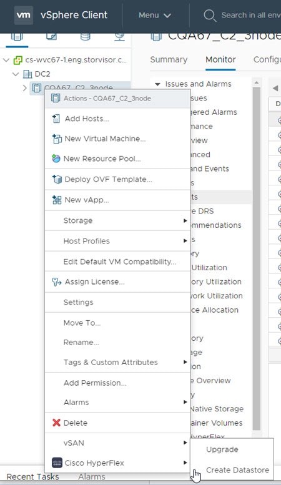Click the Monitor pane scrollbar up arrow

pyautogui.click(x=256, y=82)
